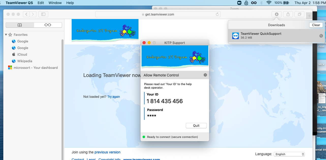Open the Wikipedia bookmark

25,61
